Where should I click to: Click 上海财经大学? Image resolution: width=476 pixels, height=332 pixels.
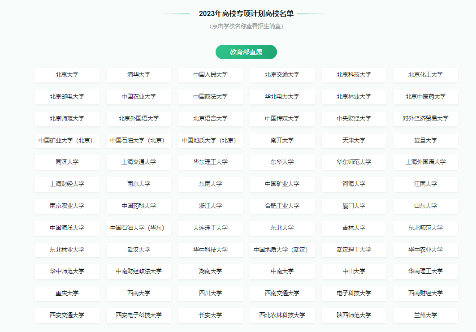pyautogui.click(x=67, y=184)
